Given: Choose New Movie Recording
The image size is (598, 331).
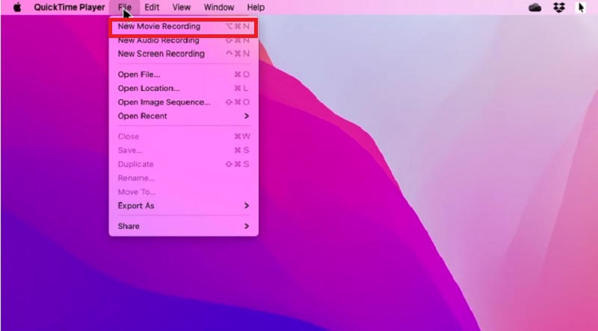Looking at the screenshot, I should click(183, 26).
